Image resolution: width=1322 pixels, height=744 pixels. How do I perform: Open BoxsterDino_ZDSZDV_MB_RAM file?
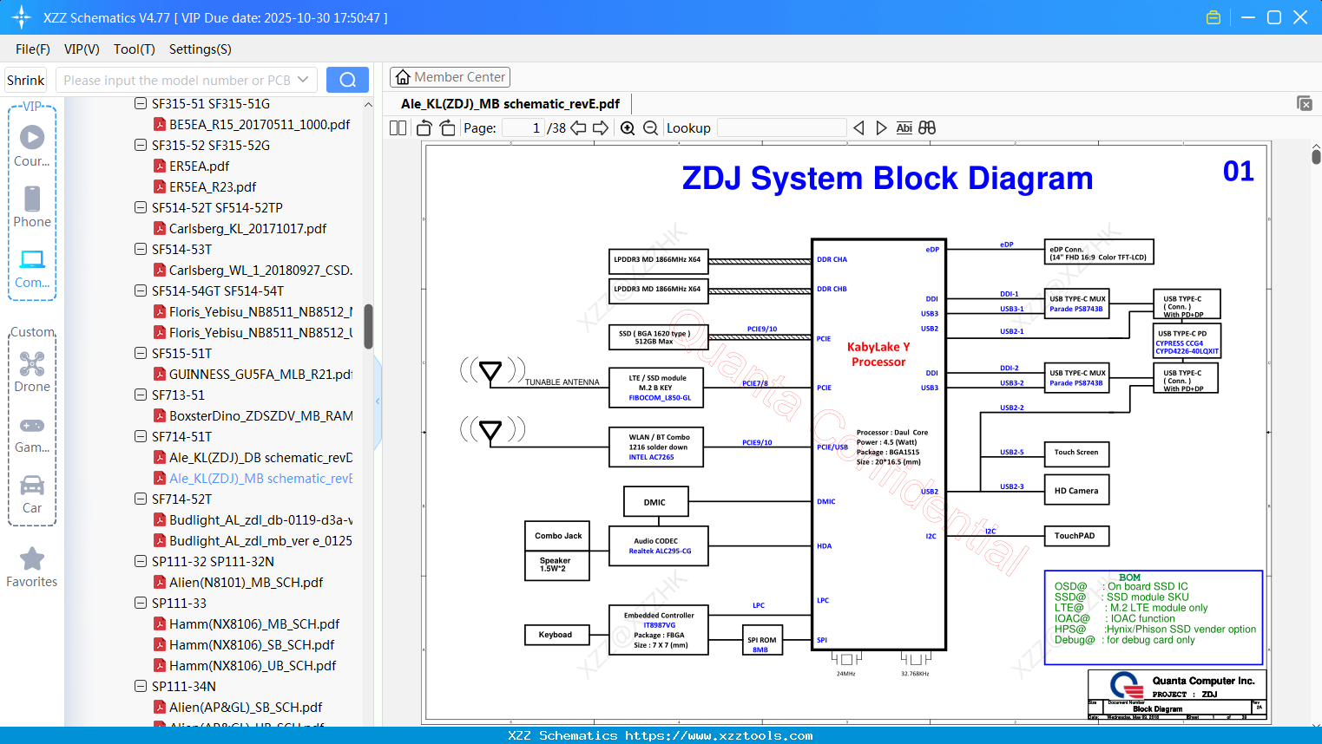coord(261,415)
